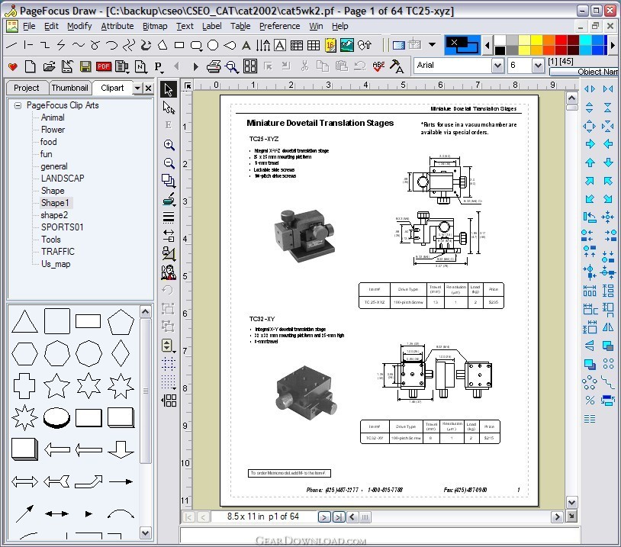Viewport: 621px width, 547px height.
Task: Select the rectangle drawing tool
Action: tap(179, 45)
